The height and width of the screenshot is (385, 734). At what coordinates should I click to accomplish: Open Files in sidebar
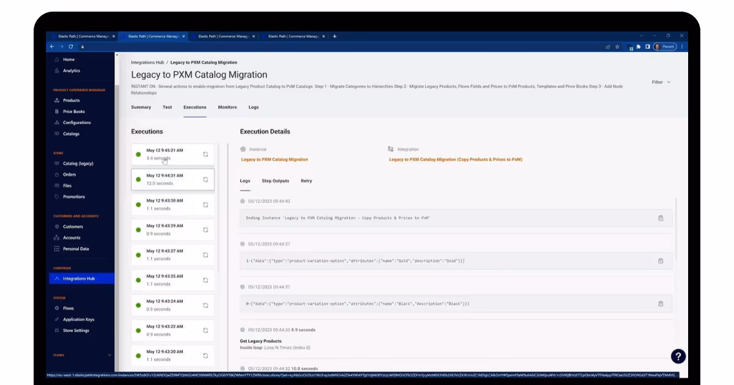coord(67,185)
